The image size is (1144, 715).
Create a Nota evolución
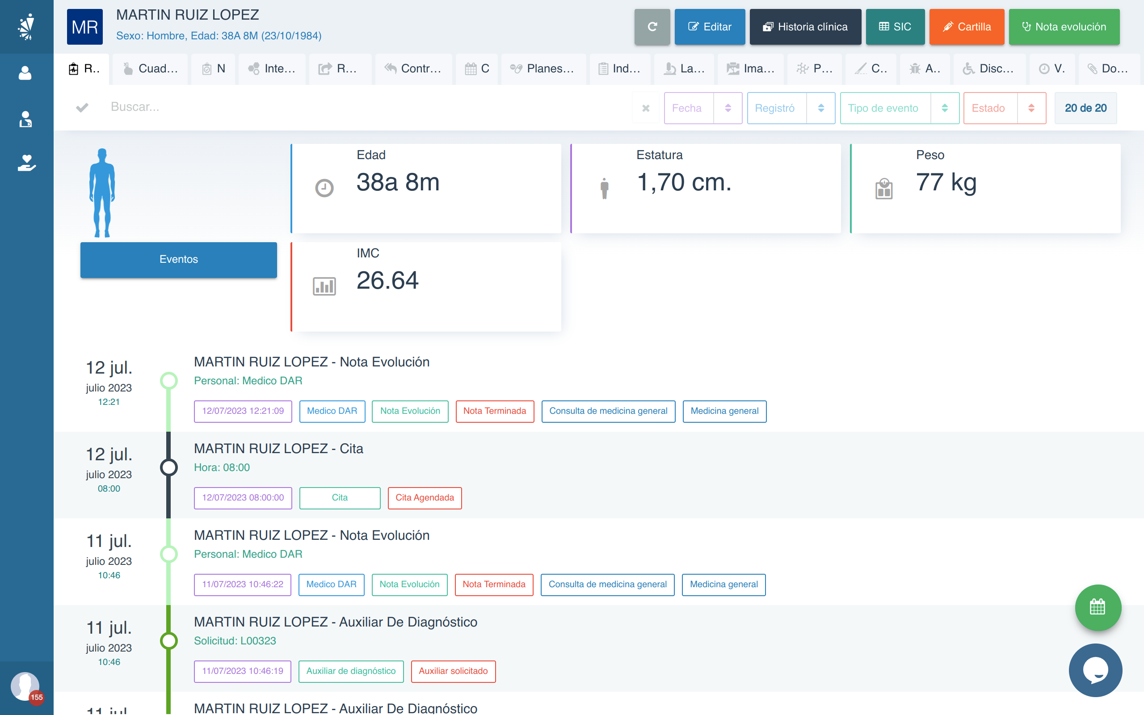click(x=1064, y=27)
